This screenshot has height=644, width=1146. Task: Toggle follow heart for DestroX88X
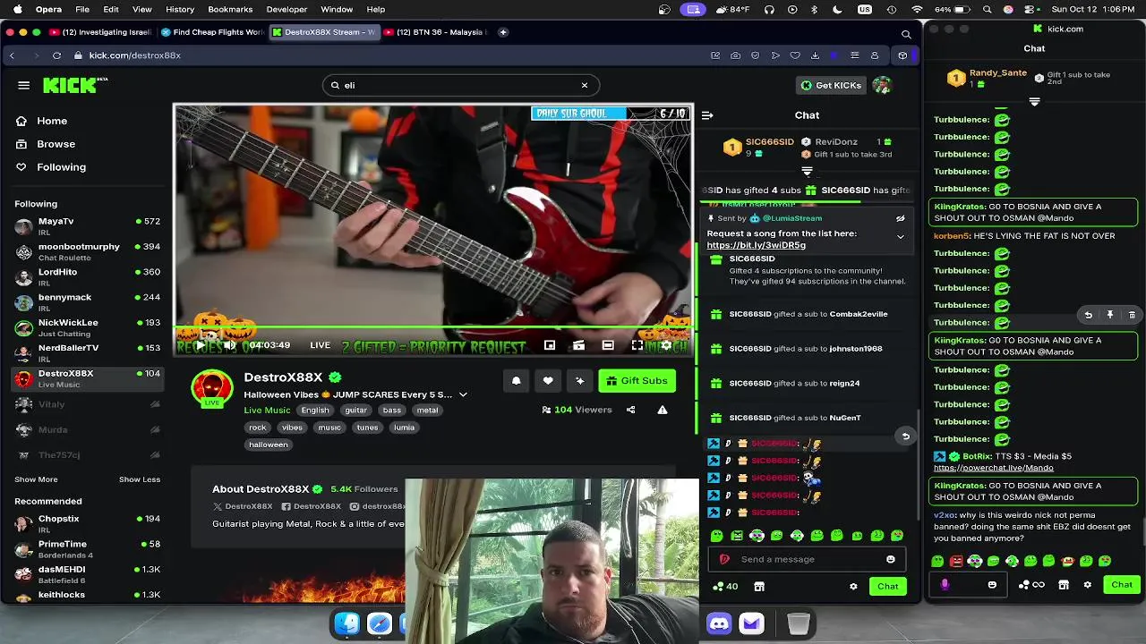[548, 381]
